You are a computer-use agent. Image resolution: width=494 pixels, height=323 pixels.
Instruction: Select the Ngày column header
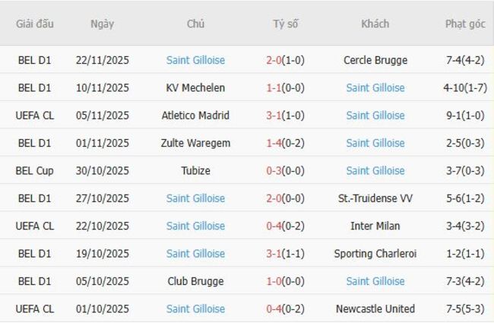tap(102, 24)
